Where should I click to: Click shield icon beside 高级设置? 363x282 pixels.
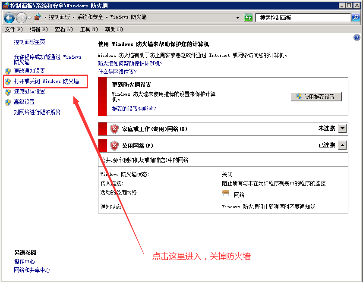8,102
